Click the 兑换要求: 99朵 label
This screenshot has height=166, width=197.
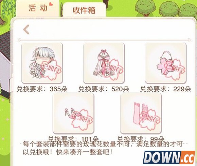[x=141, y=139]
